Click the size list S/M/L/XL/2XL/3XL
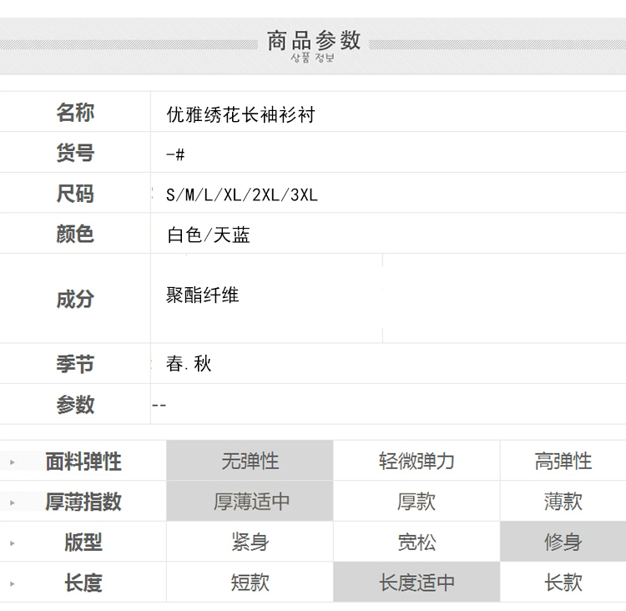Screen dimensions: 626x611 tap(241, 195)
